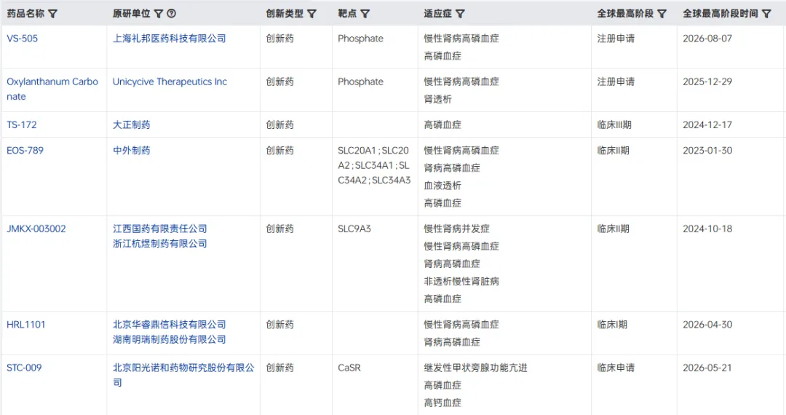Image resolution: width=786 pixels, height=415 pixels.
Task: Open the 原研单位 column filter icon
Action: [x=159, y=14]
